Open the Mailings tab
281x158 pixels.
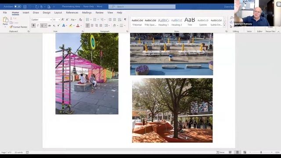87,13
